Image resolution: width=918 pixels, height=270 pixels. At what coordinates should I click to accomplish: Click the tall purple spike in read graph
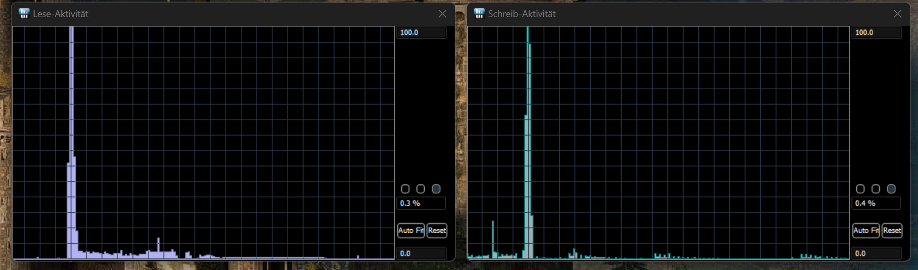coord(71,142)
